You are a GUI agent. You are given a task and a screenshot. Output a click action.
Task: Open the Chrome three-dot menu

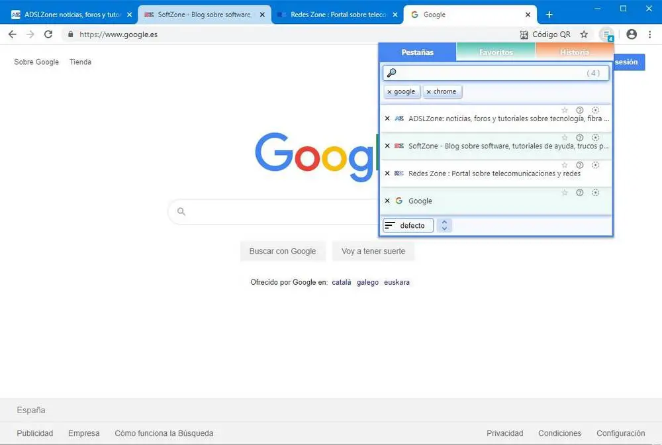coord(650,34)
